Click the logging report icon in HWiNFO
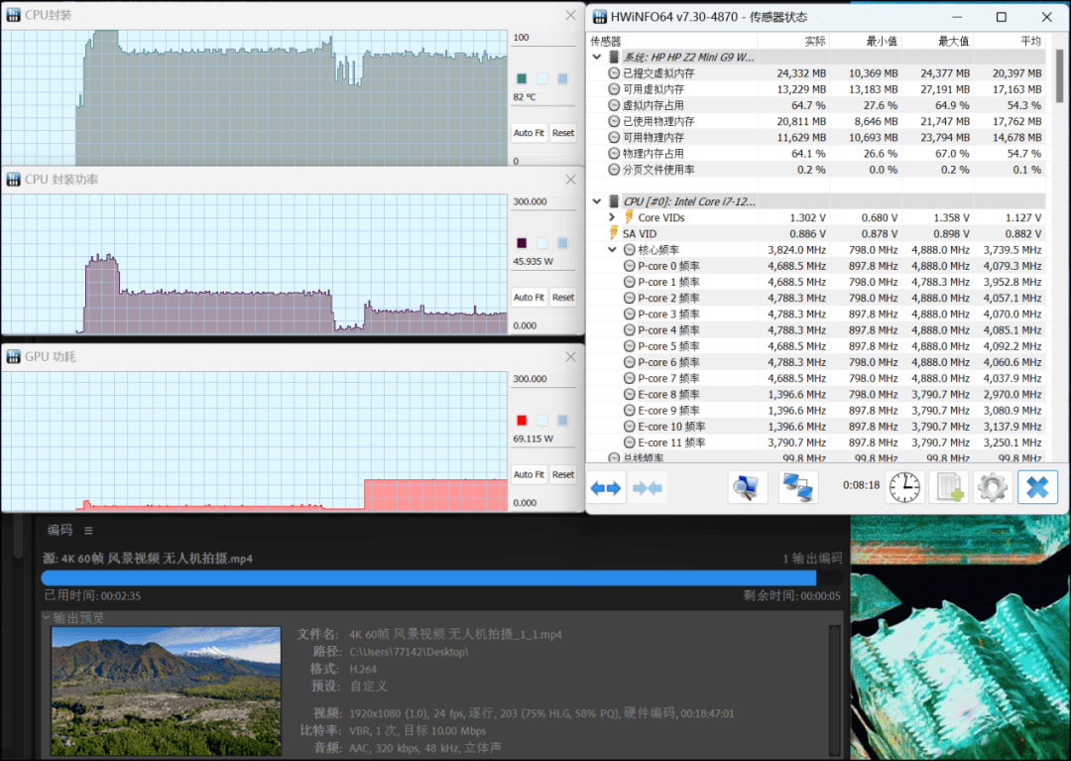 point(948,487)
